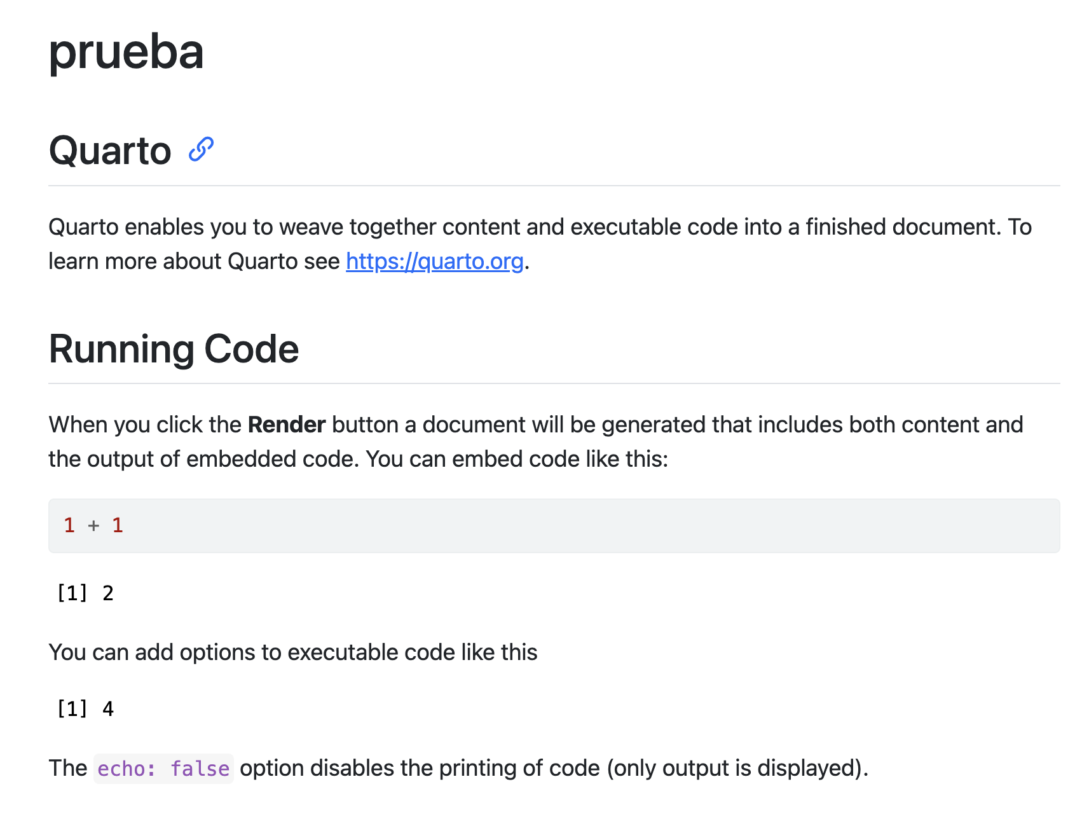The height and width of the screenshot is (819, 1082).
Task: Click the sentence starting "When you click the"
Action: (x=145, y=425)
